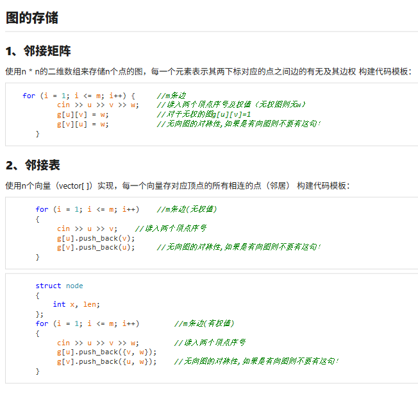
Task: Click code line 'g[u].push_back({v, w});'
Action: [106, 352]
